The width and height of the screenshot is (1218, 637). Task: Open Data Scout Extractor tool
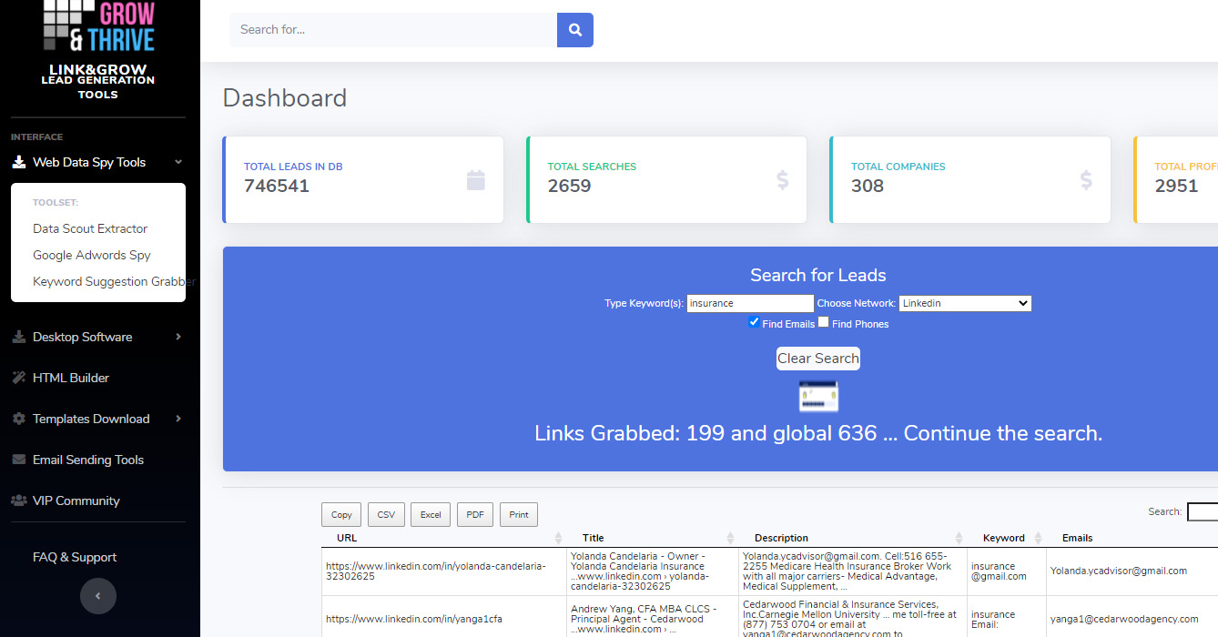click(x=90, y=228)
